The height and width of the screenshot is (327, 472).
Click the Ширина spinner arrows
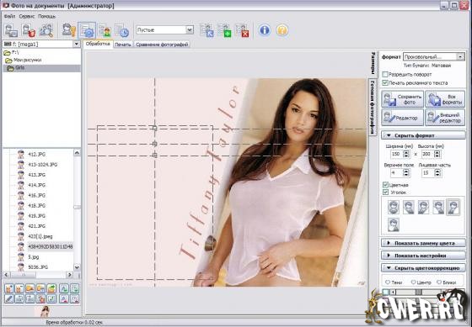click(406, 154)
